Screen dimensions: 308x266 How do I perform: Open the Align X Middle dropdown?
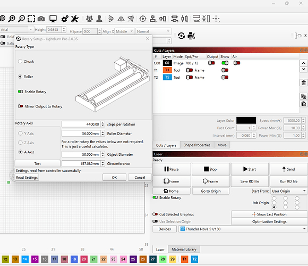pos(125,31)
